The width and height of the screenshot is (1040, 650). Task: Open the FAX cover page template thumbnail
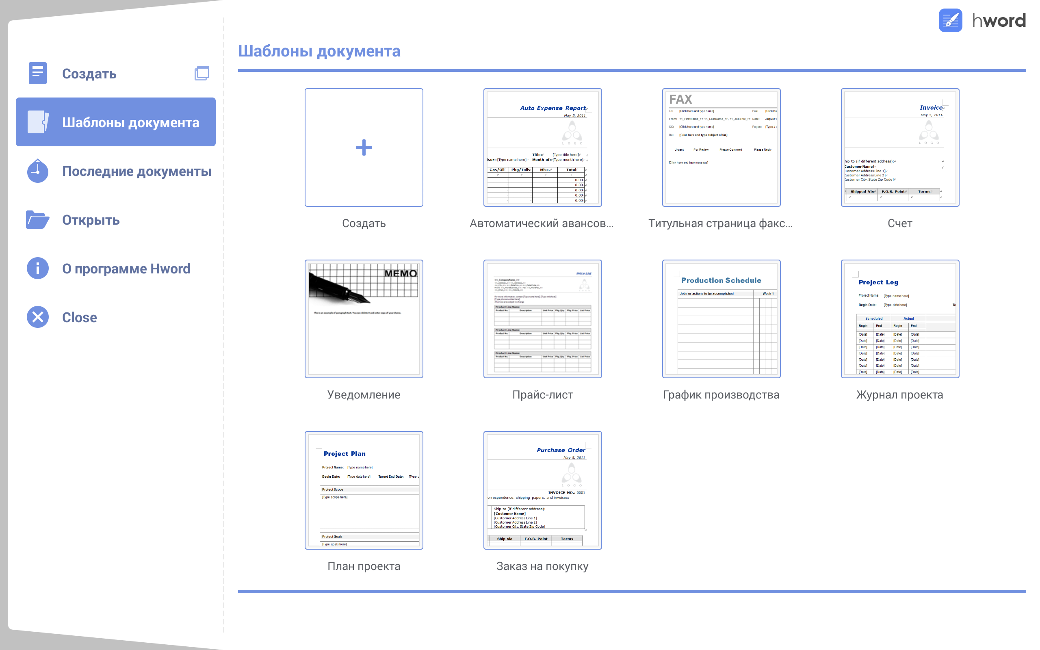click(x=721, y=147)
